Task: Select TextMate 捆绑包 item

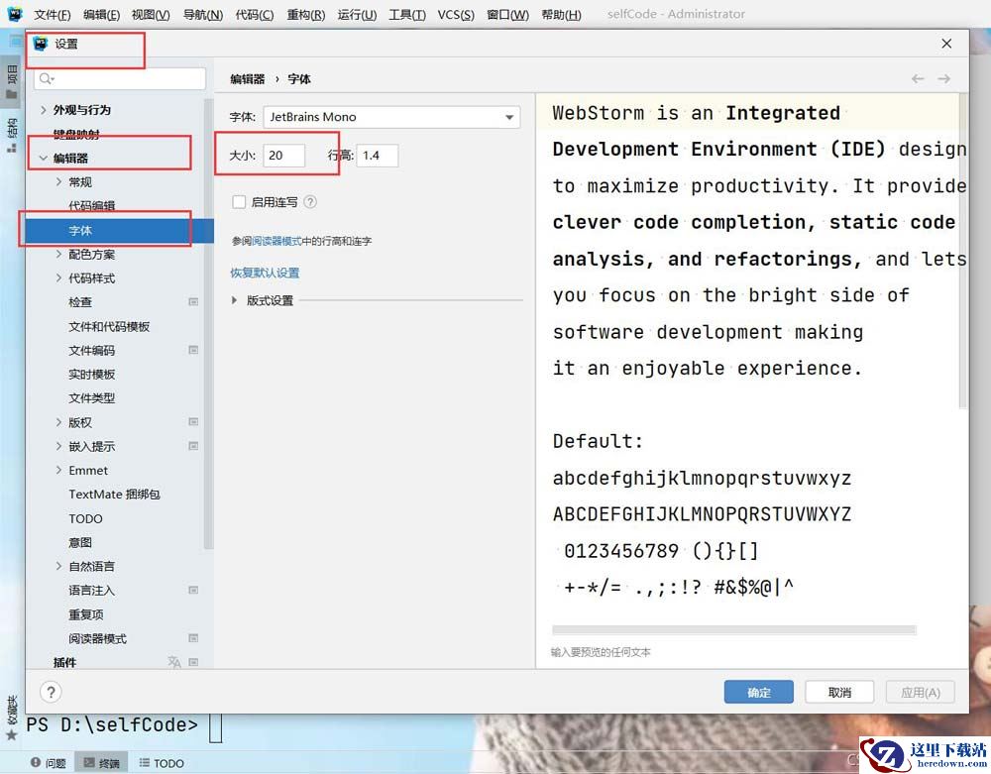Action: tap(114, 495)
